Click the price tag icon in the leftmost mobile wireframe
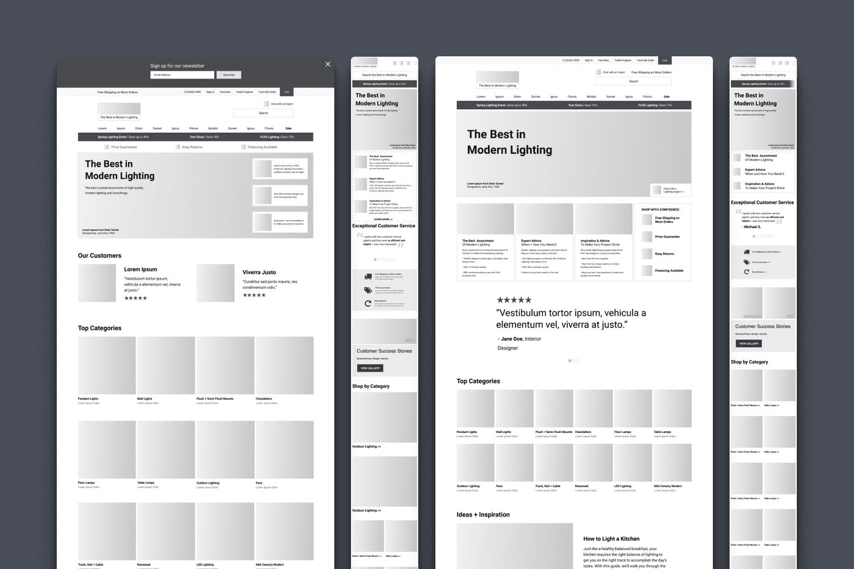Screen dimensions: 854x569 pyautogui.click(x=368, y=290)
